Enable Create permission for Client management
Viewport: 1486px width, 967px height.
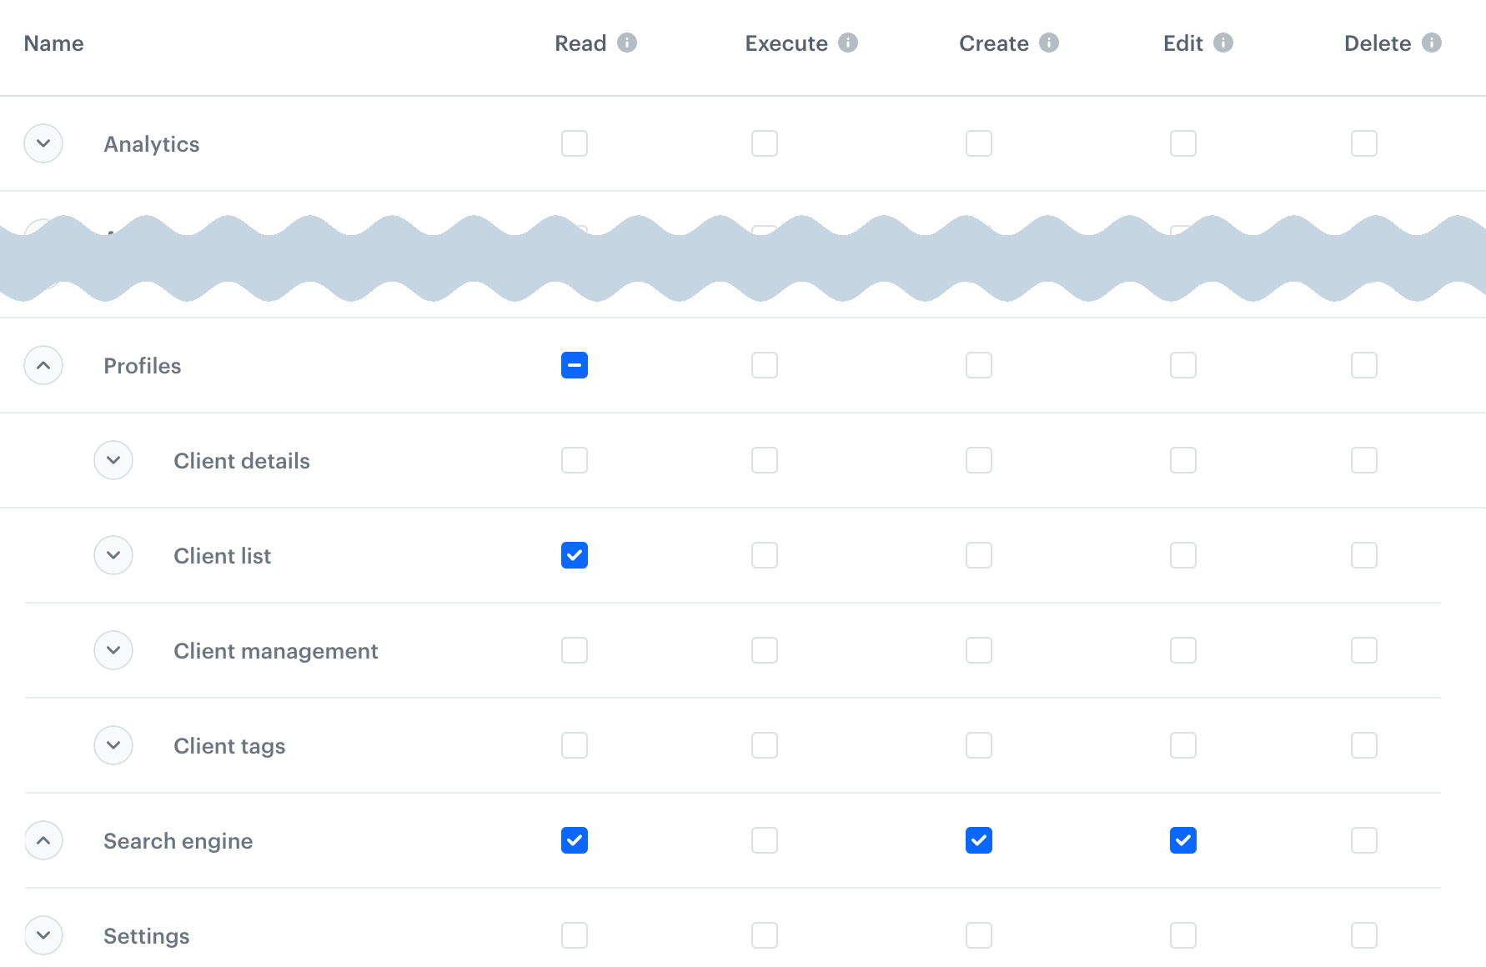pos(978,650)
